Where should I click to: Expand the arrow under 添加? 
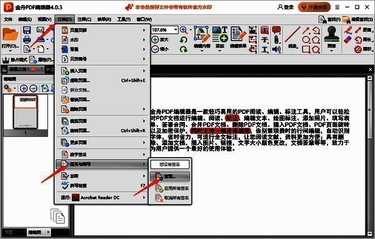tap(220, 51)
